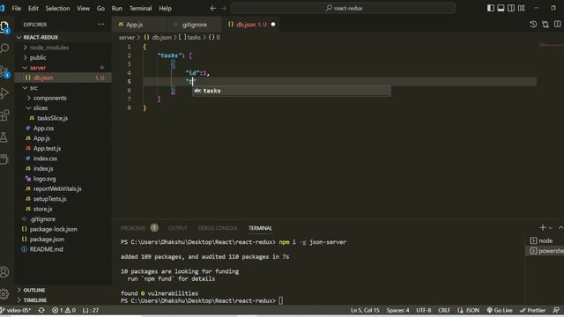Screen dimensions: 564x317
Task: Open the Search view in activity bar
Action: [4, 48]
